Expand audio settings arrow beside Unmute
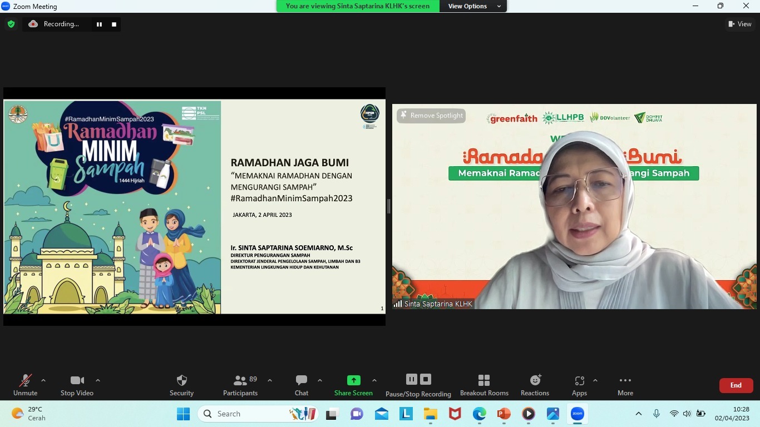Image resolution: width=760 pixels, height=427 pixels. coord(43,380)
